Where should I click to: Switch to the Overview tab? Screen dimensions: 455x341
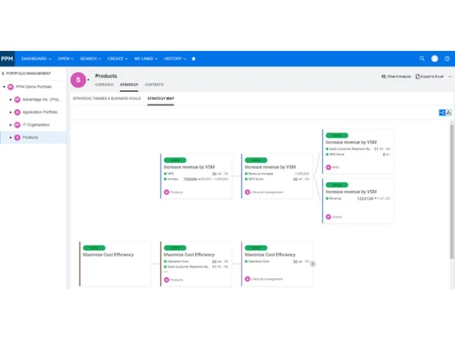point(104,85)
